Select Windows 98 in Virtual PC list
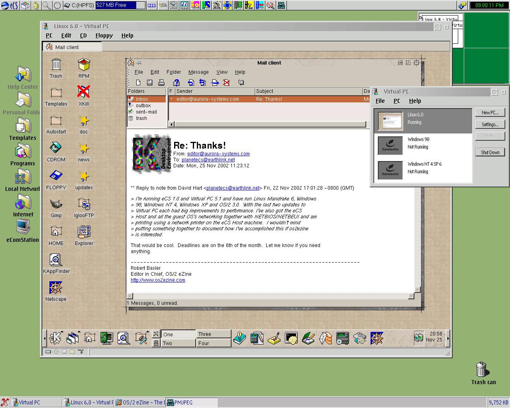This screenshot has height=408, width=510. point(422,145)
